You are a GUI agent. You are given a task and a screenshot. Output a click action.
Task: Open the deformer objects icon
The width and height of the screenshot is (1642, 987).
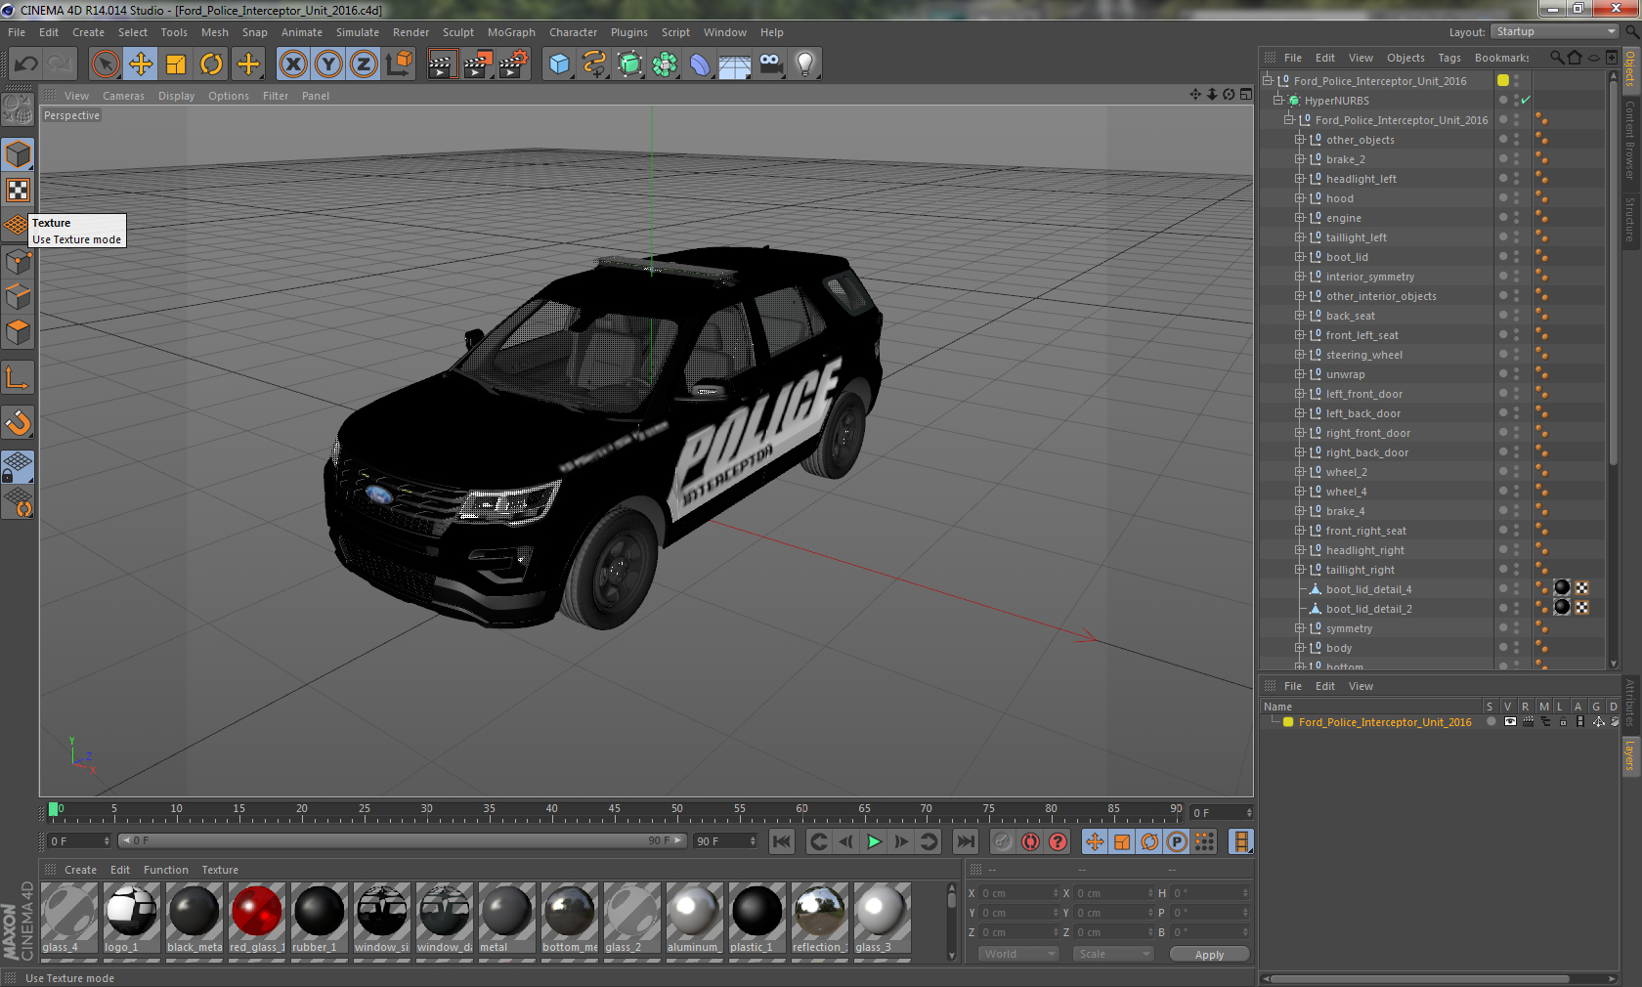click(x=700, y=64)
